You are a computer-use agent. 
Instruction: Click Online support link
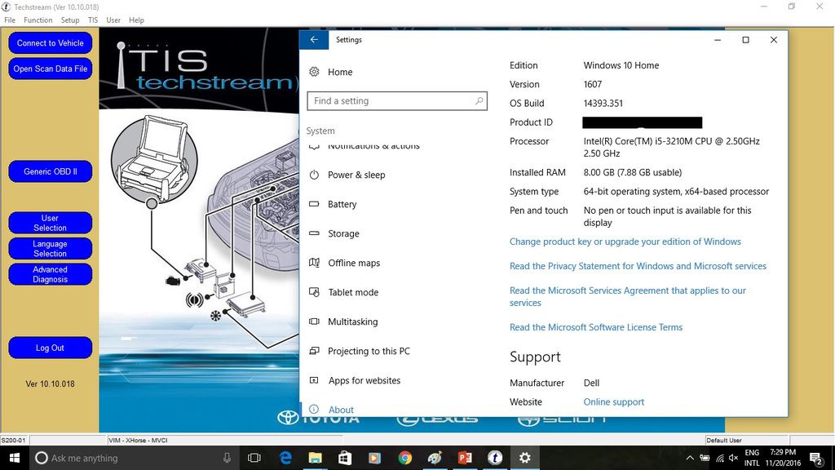(x=613, y=402)
